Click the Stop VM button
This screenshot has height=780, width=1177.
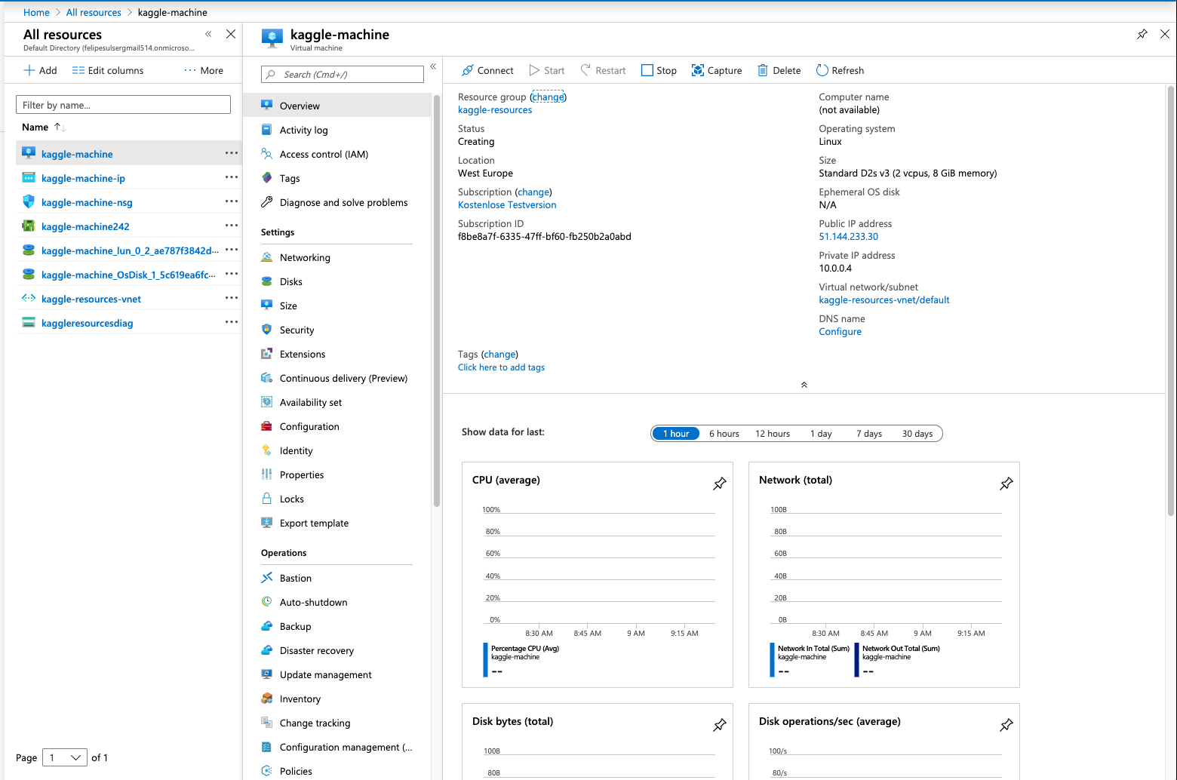[x=659, y=70]
